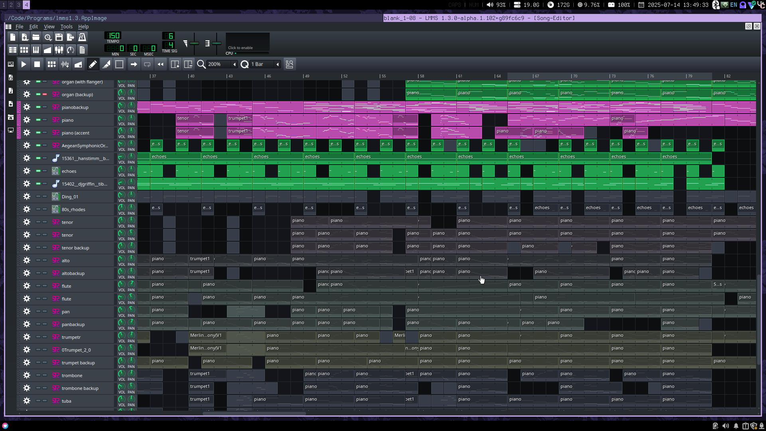766x431 pixels.
Task: Open the 200% zoom dropdown
Action: tap(234, 64)
